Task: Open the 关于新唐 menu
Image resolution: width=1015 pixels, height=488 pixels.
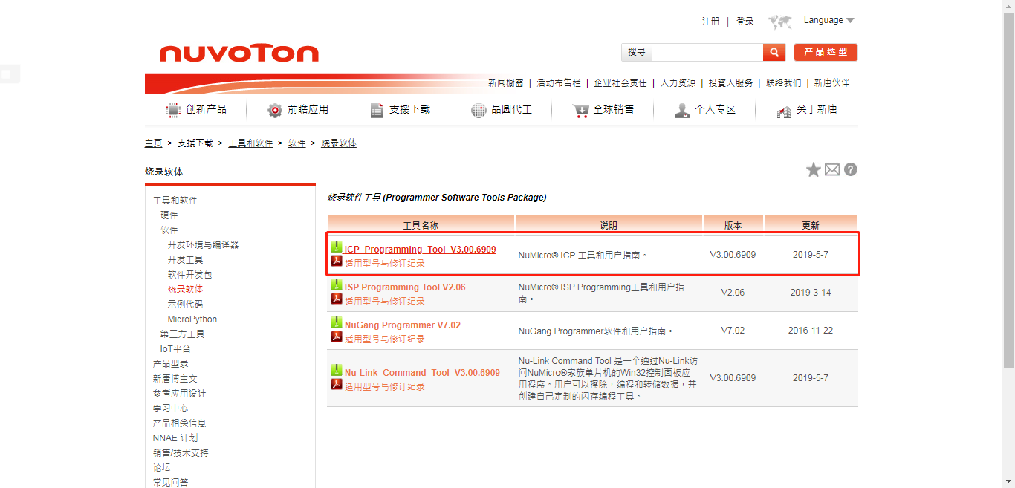Action: [817, 109]
